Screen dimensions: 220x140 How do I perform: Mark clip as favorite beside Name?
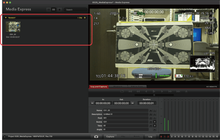[151, 110]
